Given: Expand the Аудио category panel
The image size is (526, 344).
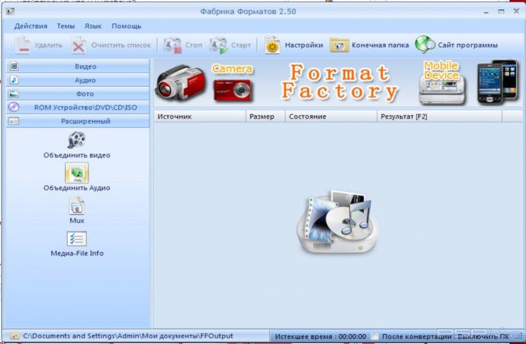Looking at the screenshot, I should pyautogui.click(x=78, y=80).
